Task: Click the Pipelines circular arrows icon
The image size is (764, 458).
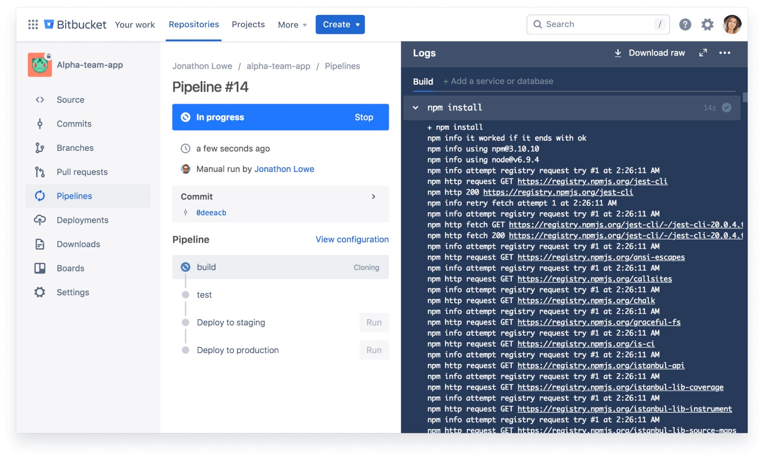Action: [40, 196]
